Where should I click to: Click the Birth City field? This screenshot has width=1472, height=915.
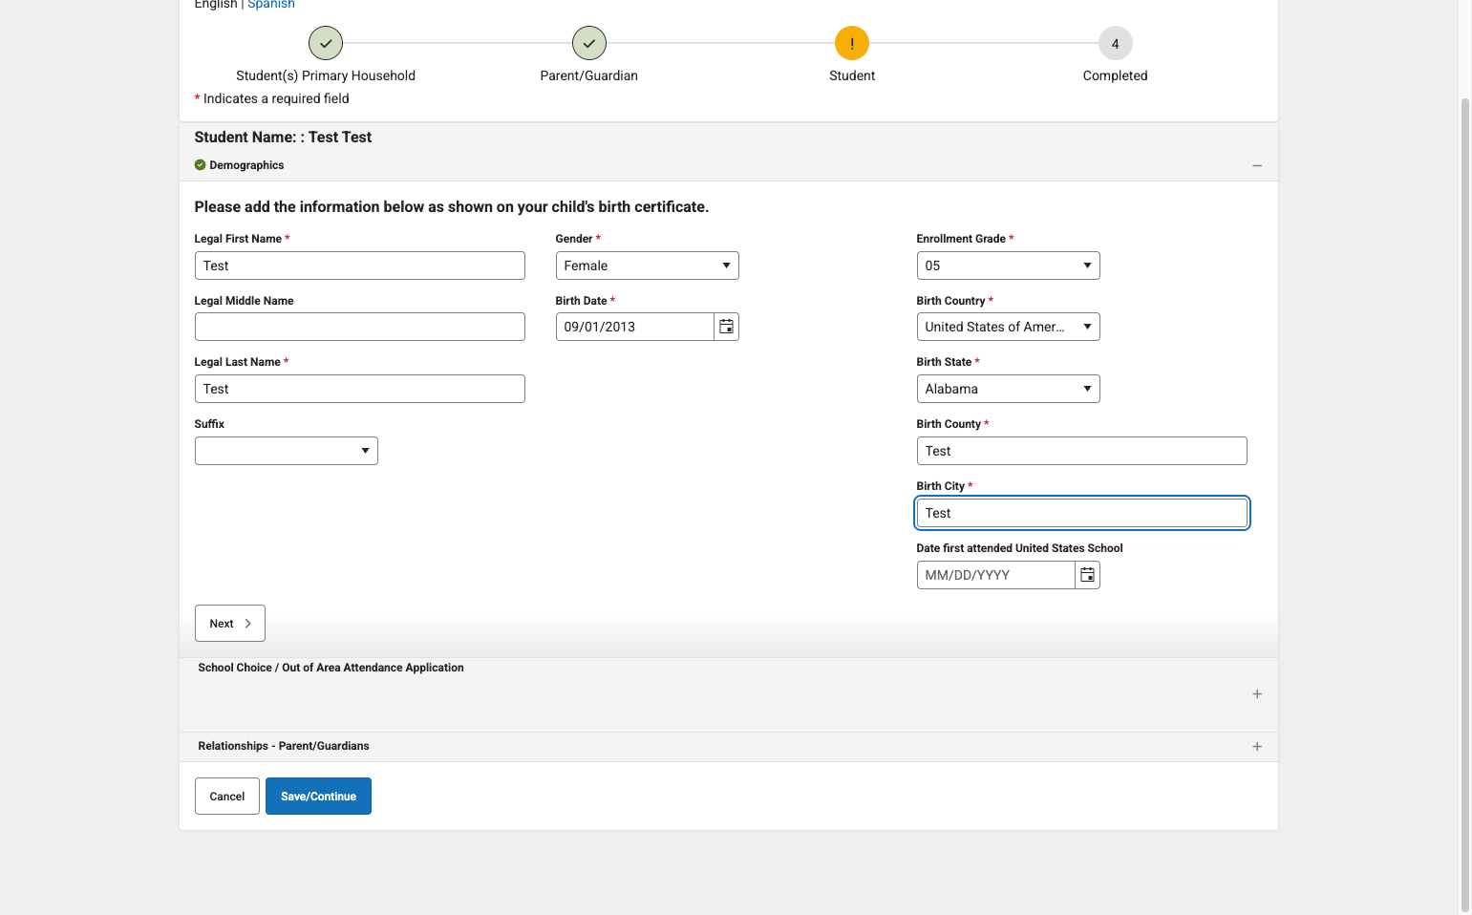tap(1082, 513)
